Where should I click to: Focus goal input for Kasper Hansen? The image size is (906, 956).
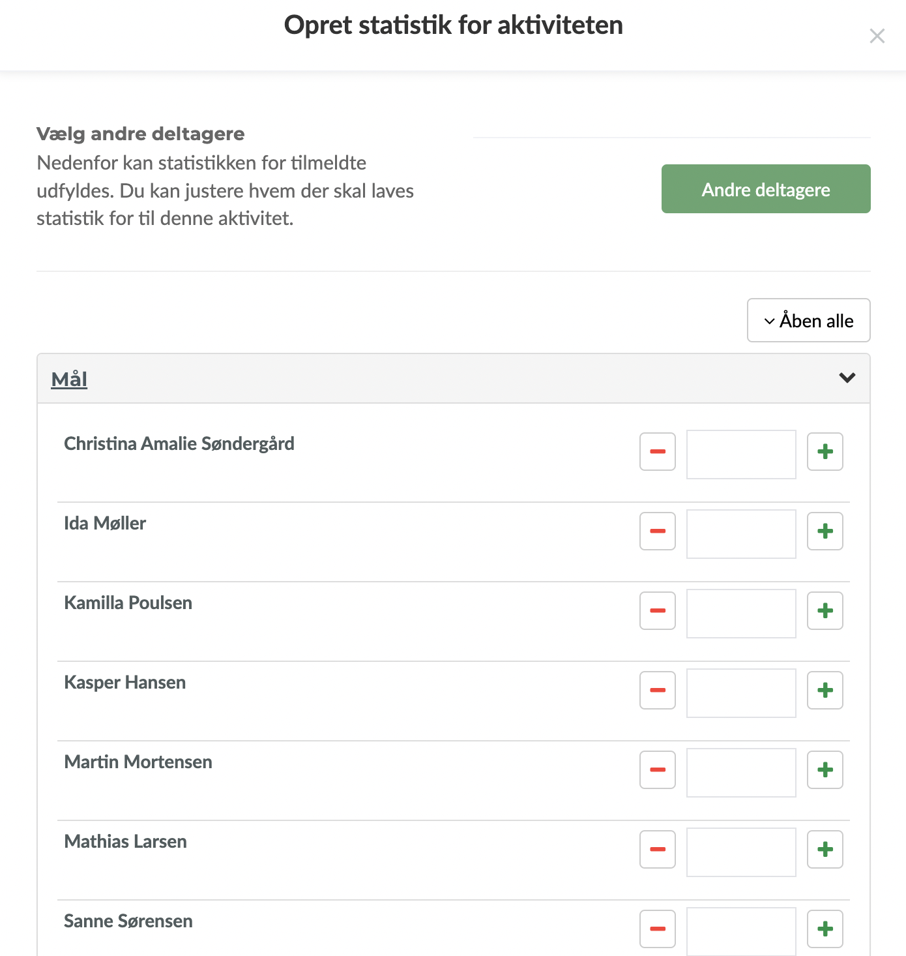pyautogui.click(x=741, y=693)
